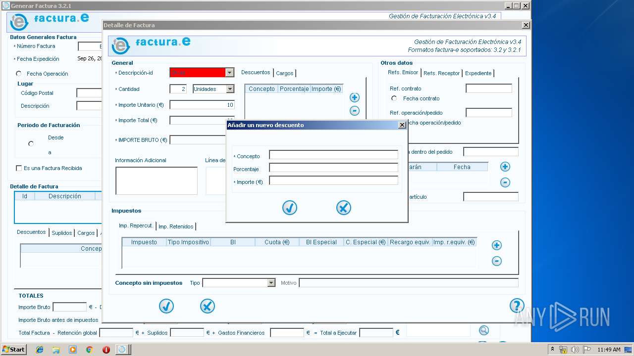This screenshot has width=634, height=356.
Task: Check Es una Factura Recibida
Action: click(19, 168)
